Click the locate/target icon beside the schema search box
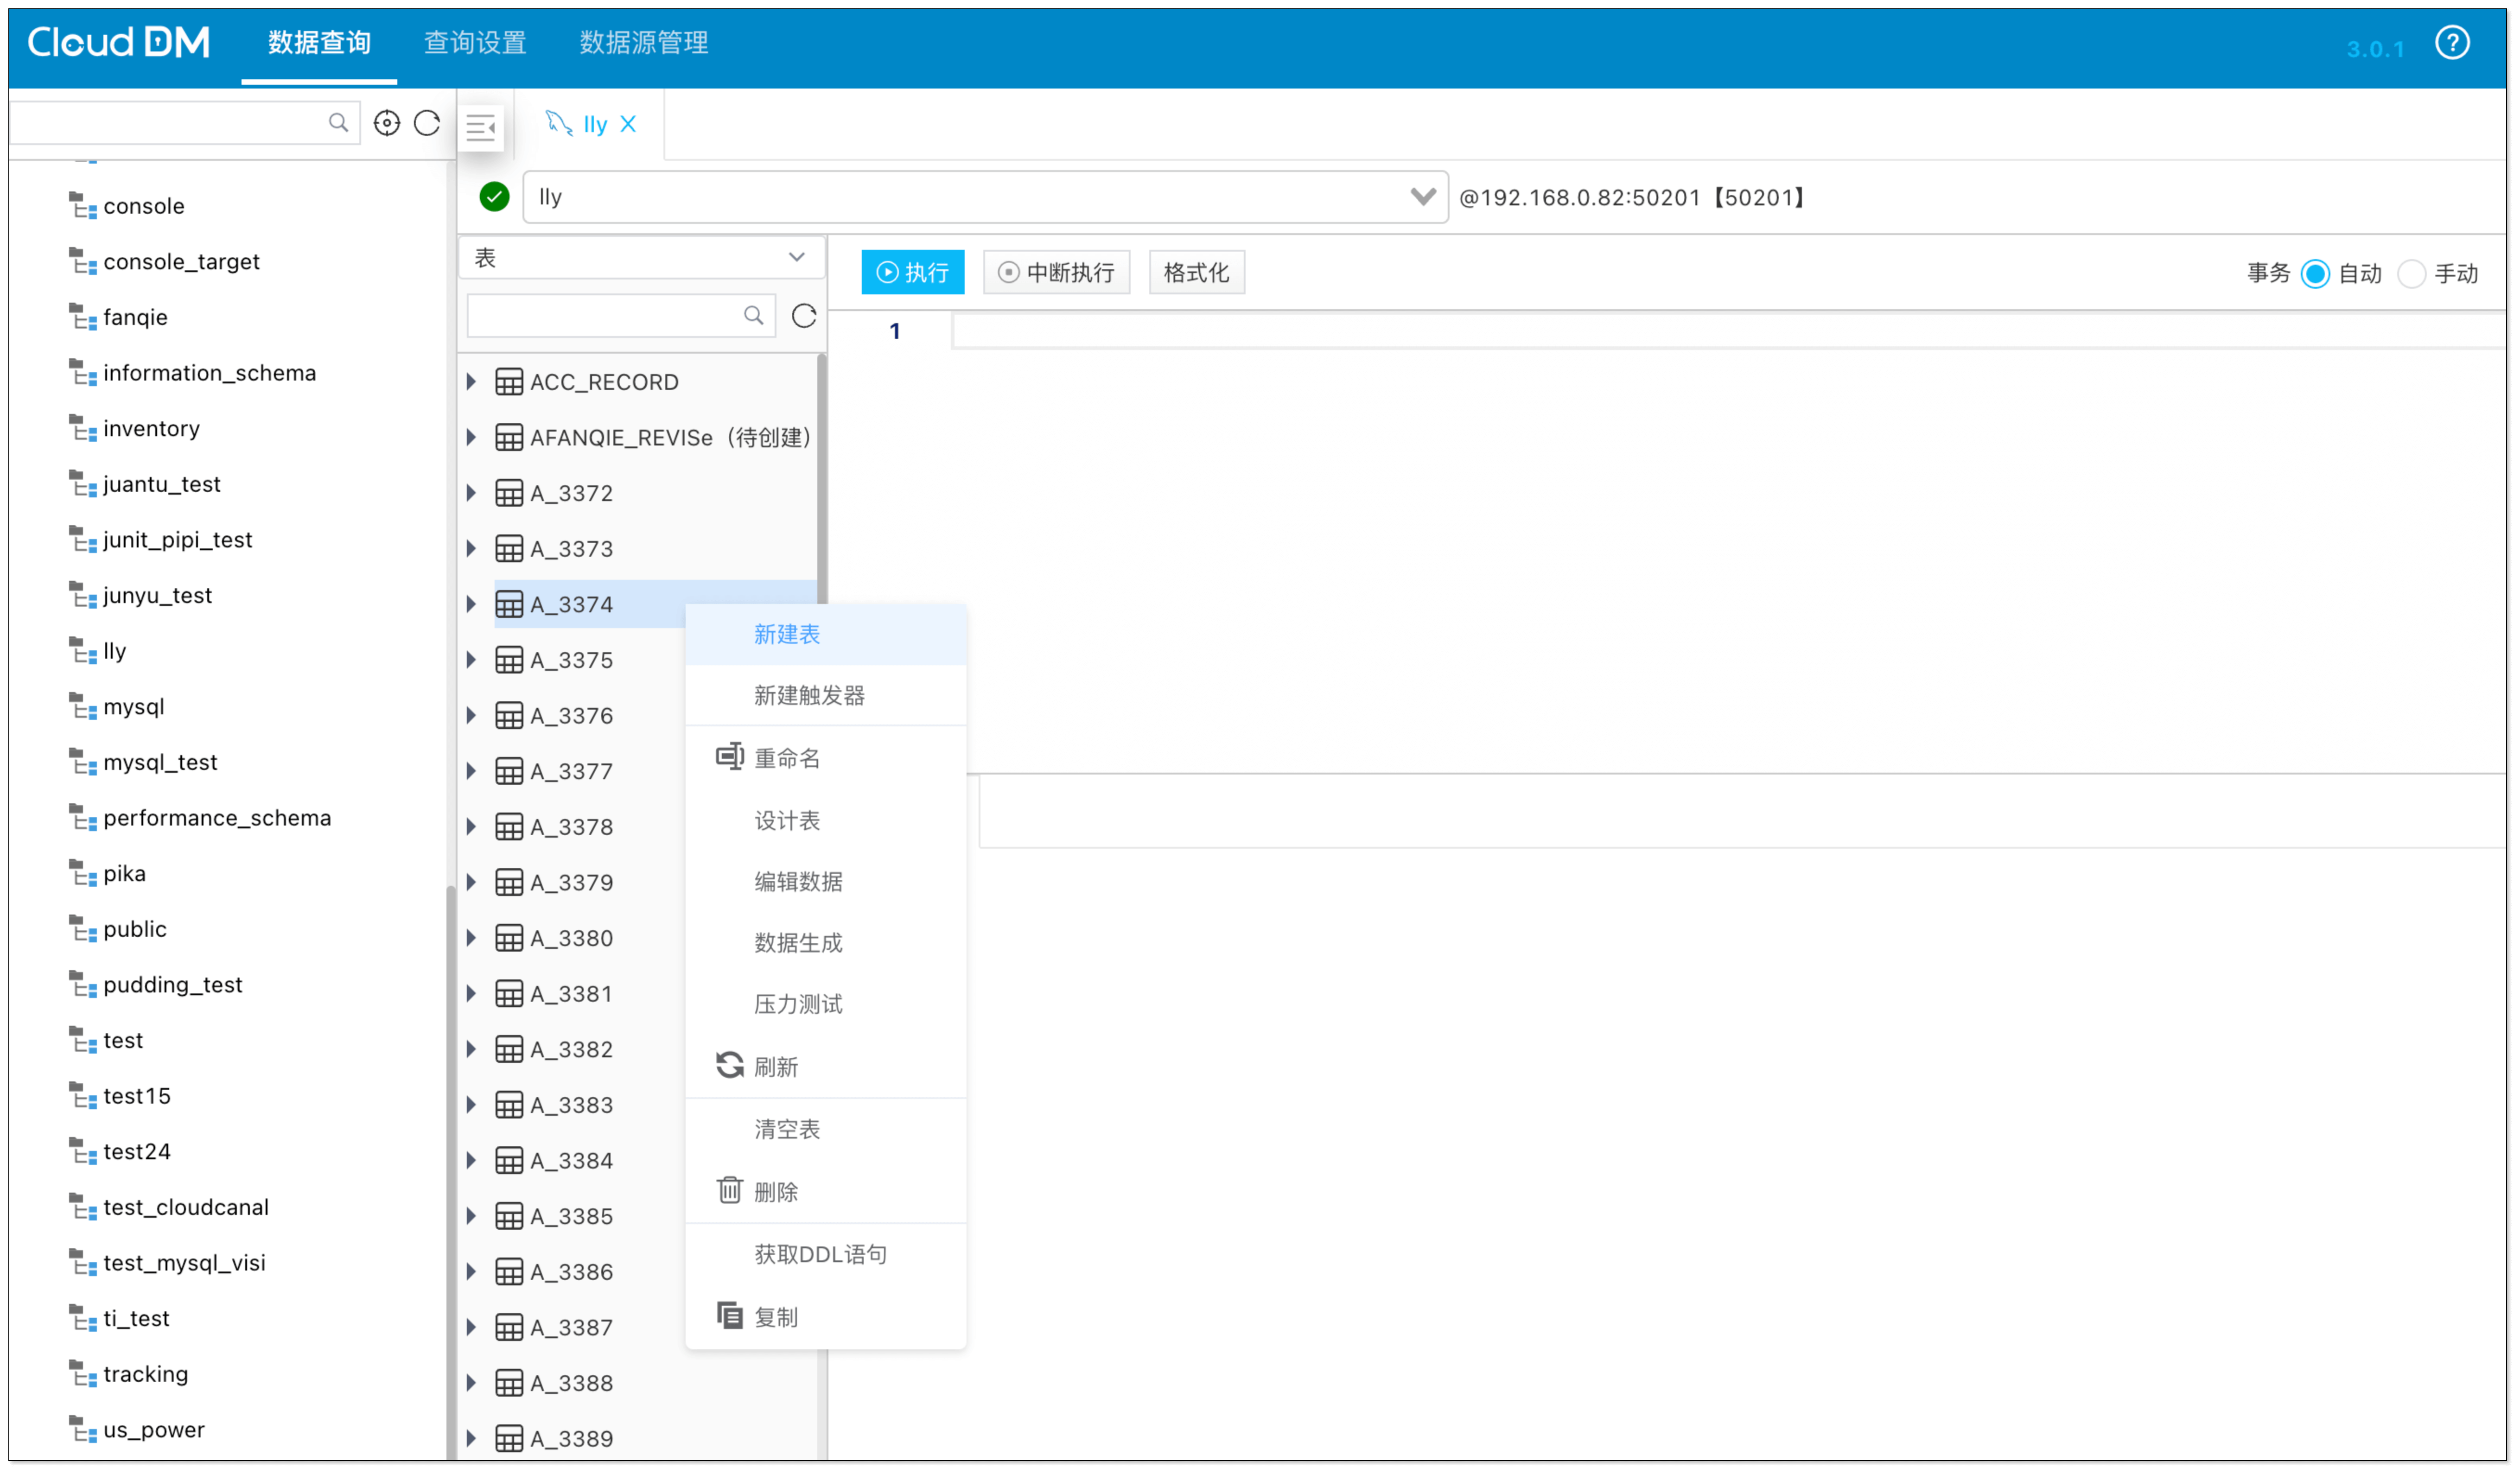The width and height of the screenshot is (2520, 1474). [x=387, y=122]
